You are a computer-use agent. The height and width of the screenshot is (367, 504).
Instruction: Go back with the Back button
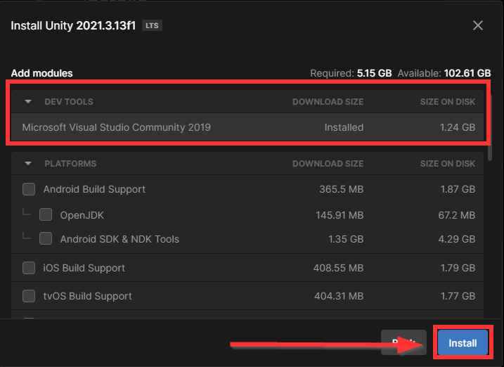click(403, 343)
